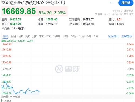Screen dimensions: 135x102
Task: Open the 日K daily candlestick tab
Action: pos(21,36)
